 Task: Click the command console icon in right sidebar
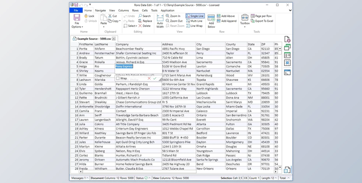coord(287,72)
